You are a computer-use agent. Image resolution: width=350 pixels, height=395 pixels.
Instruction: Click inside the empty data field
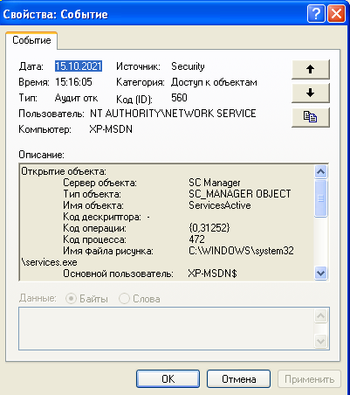click(167, 329)
